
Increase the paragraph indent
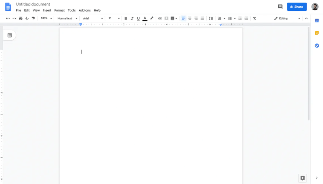click(246, 18)
